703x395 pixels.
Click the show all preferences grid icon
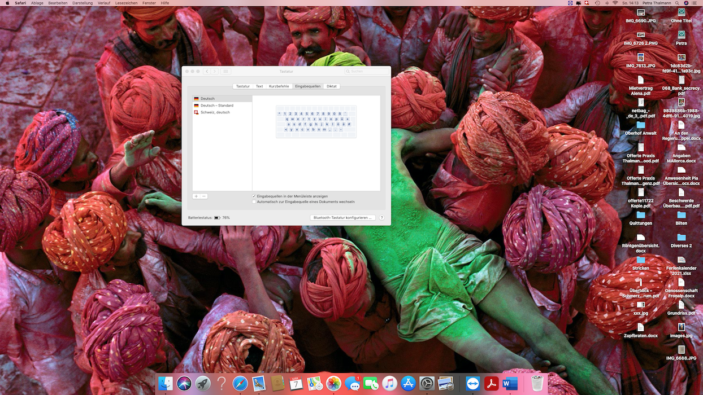[226, 71]
